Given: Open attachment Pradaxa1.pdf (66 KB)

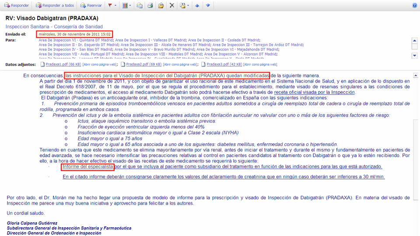Looking at the screenshot, I should (x=63, y=65).
